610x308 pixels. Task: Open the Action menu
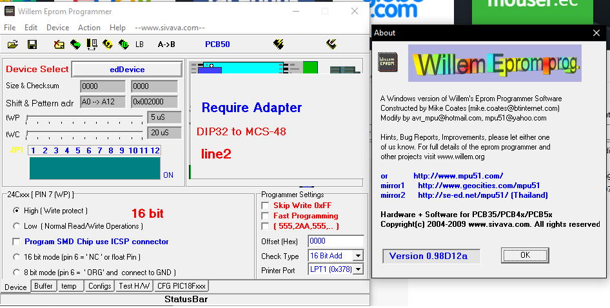pos(89,28)
